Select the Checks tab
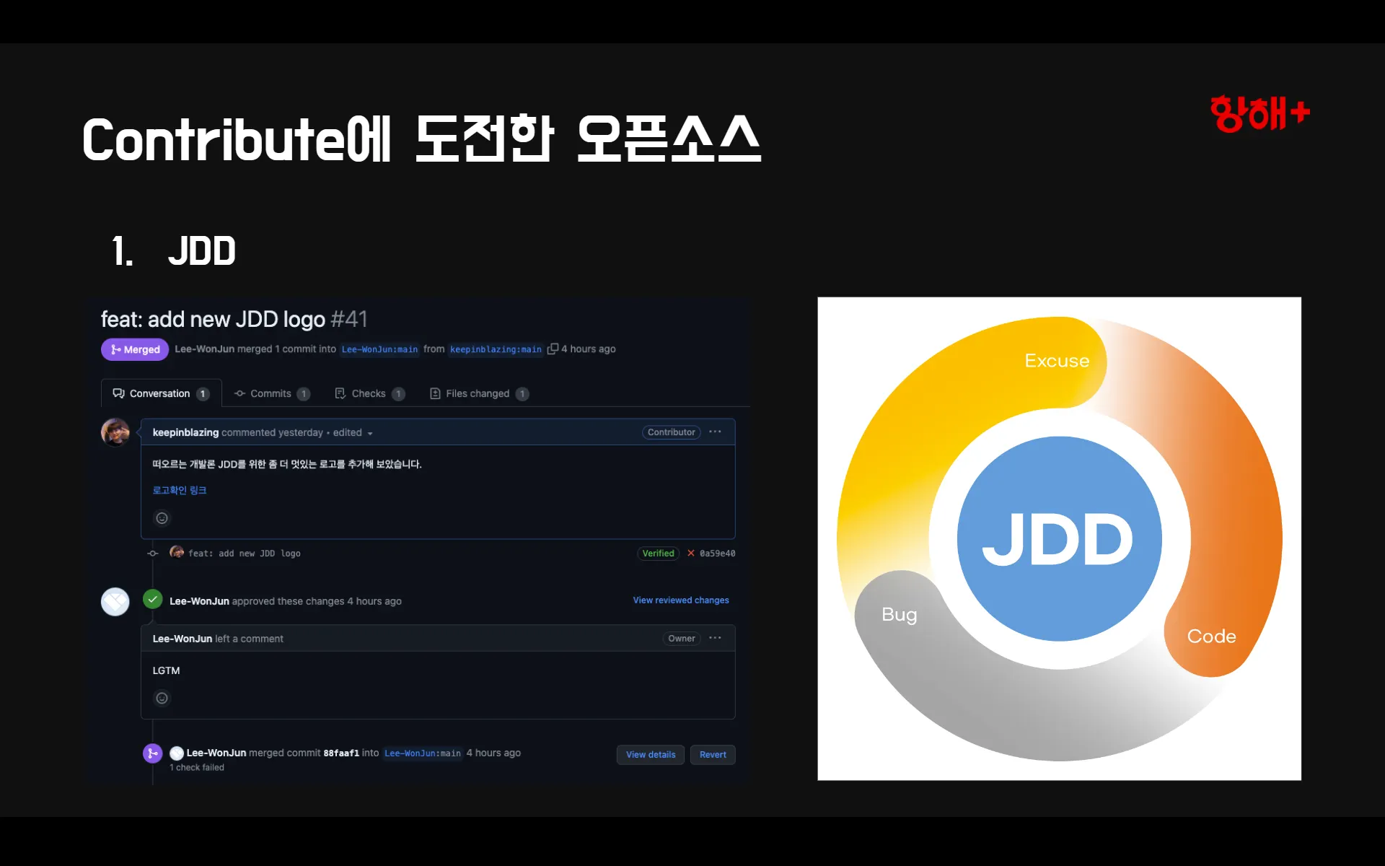The image size is (1385, 866). tap(369, 393)
